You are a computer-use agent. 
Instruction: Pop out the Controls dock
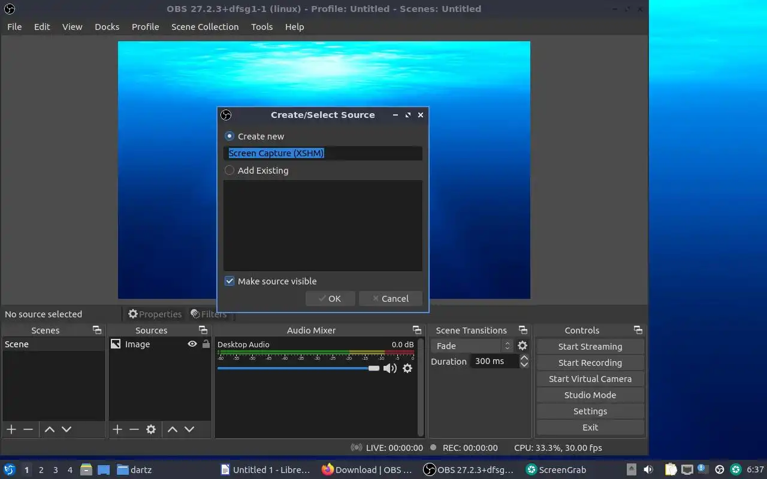click(638, 330)
